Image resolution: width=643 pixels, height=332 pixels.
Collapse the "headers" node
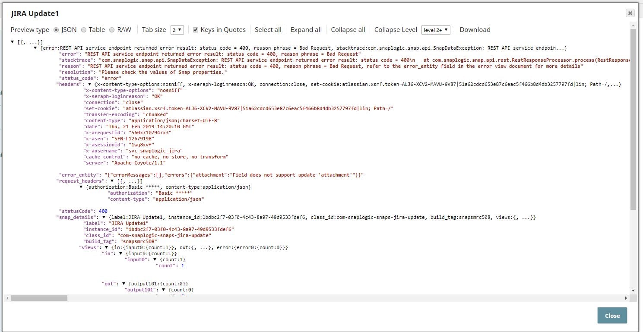(x=90, y=84)
